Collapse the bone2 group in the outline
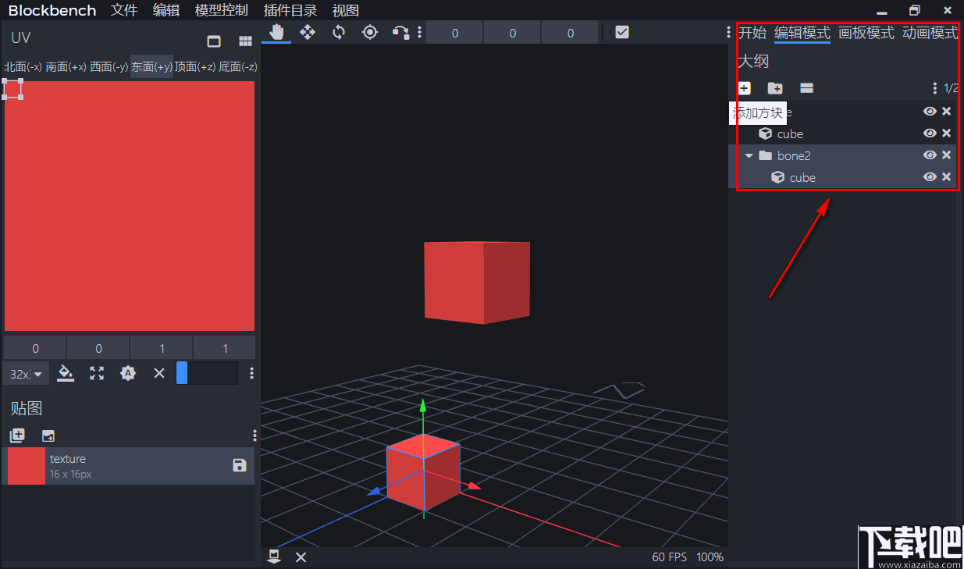Screen dimensions: 964x569 click(749, 155)
